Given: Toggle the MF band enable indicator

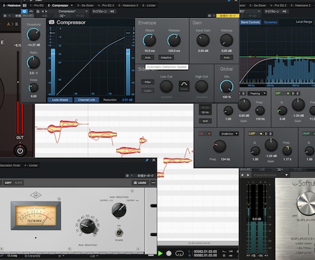Looking at the screenshot, I should tap(288, 93).
